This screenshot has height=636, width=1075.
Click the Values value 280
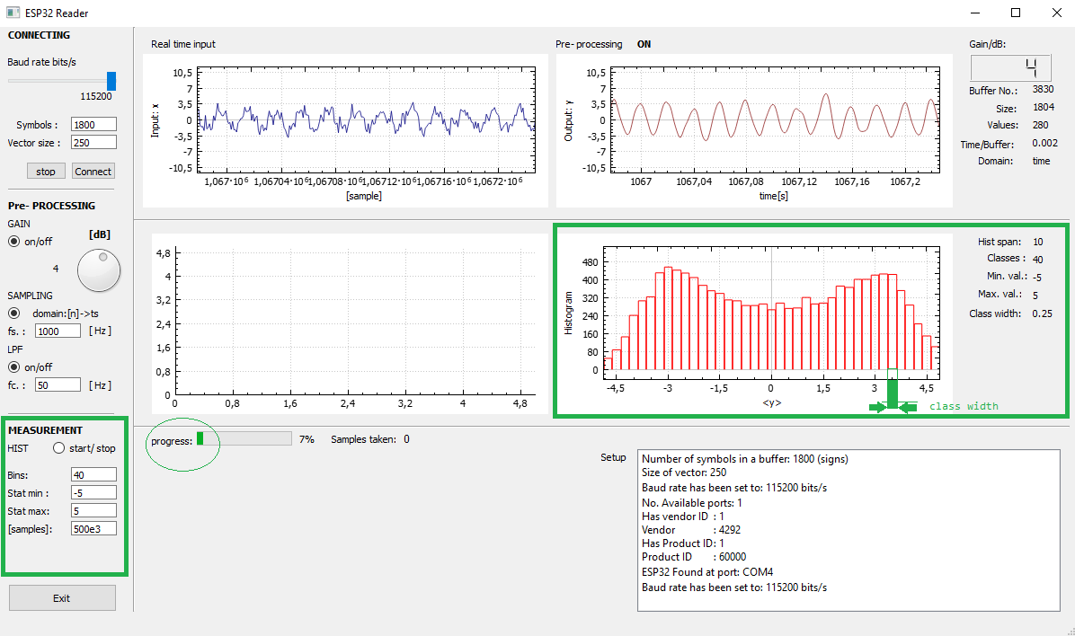pyautogui.click(x=1040, y=125)
